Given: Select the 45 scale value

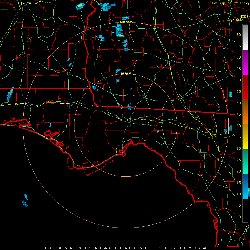Looking at the screenshot, I should [239, 114].
